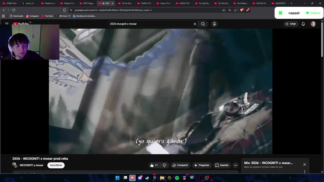Click the browser address bar URL
Screen dimensions: 324x182
click(x=113, y=10)
